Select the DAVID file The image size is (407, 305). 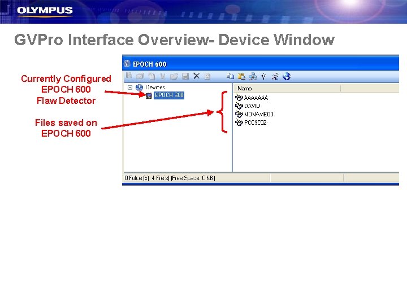click(252, 106)
